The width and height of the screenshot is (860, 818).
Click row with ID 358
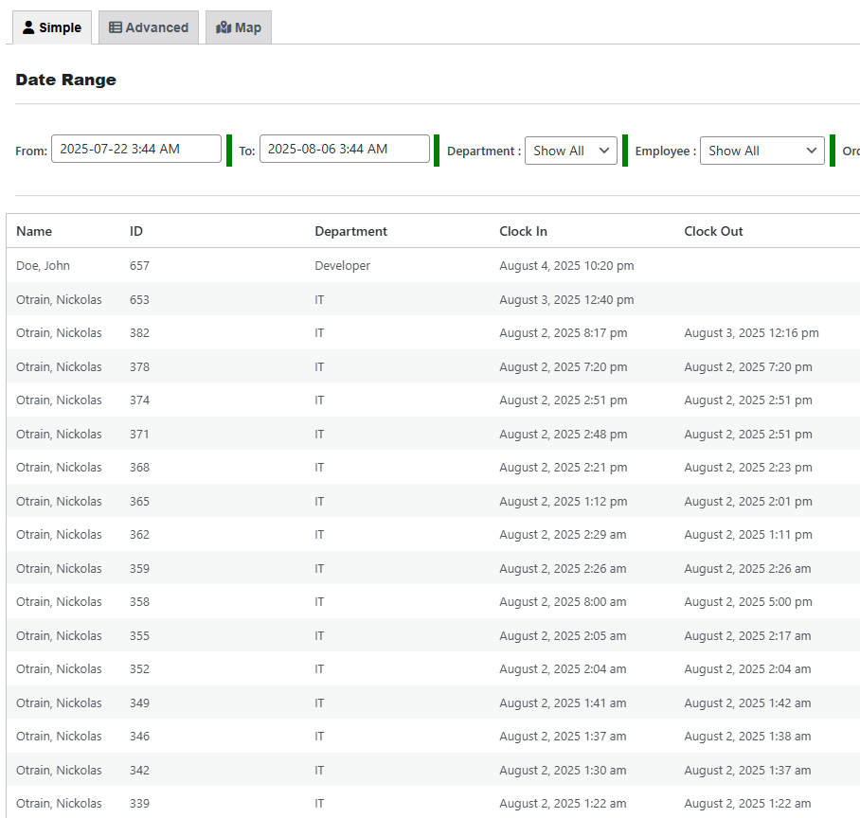[x=433, y=601]
